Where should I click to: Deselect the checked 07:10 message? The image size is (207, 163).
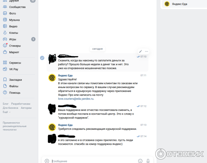42,58
